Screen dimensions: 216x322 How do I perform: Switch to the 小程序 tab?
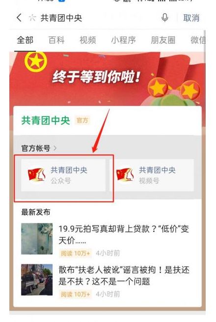click(x=123, y=40)
